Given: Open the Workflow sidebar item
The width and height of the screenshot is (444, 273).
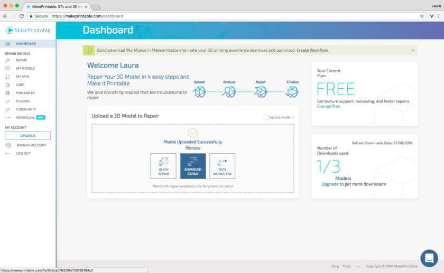Looking at the screenshot, I should coord(25,117).
